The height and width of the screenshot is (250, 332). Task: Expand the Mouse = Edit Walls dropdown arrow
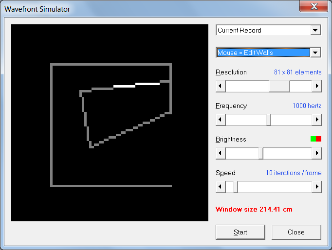click(315, 53)
